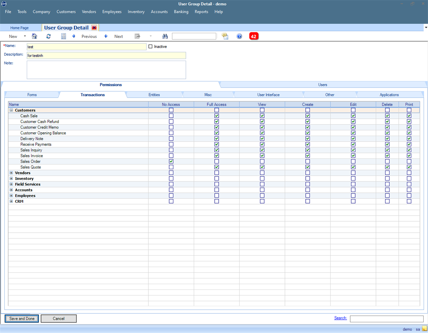The width and height of the screenshot is (428, 333).
Task: Check Edit for Sales Order
Action: (353, 161)
